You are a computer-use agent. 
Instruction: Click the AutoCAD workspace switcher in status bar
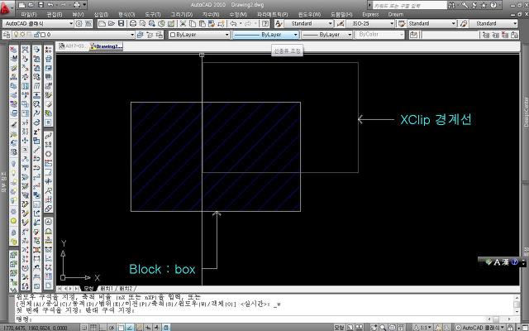tap(479, 328)
